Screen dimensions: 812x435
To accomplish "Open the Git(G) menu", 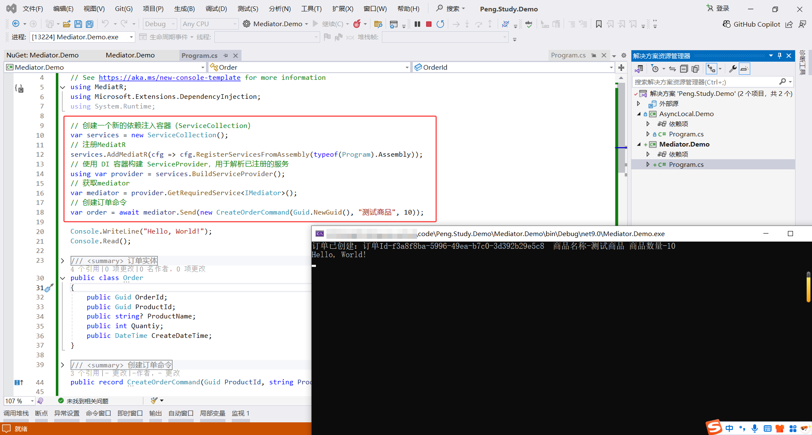I will click(124, 9).
